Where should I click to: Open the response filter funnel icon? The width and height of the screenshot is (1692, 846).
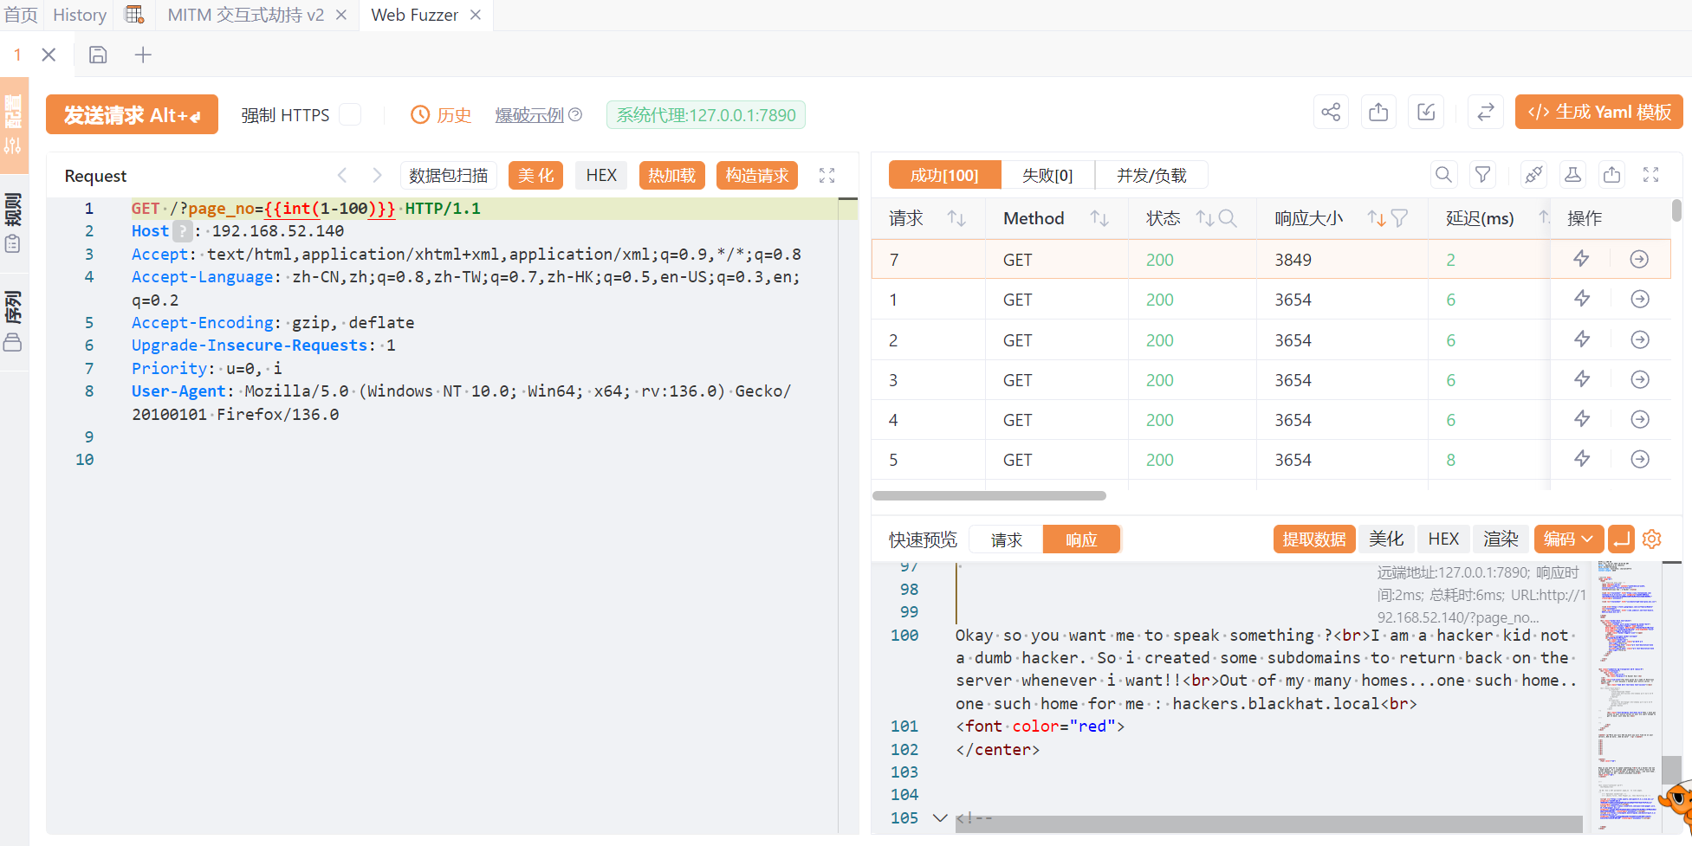[1483, 175]
